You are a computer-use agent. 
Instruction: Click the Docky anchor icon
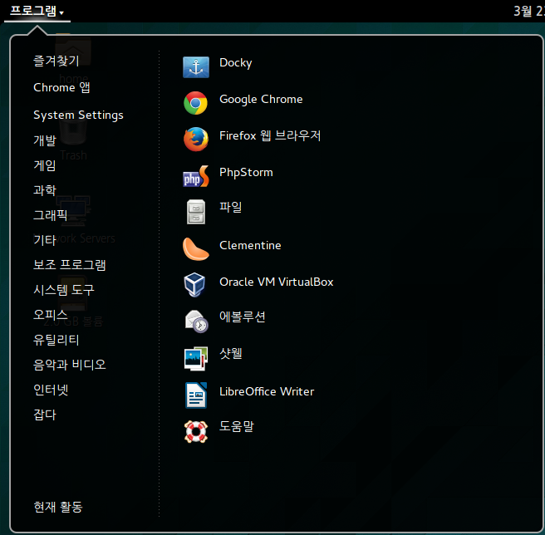point(196,66)
